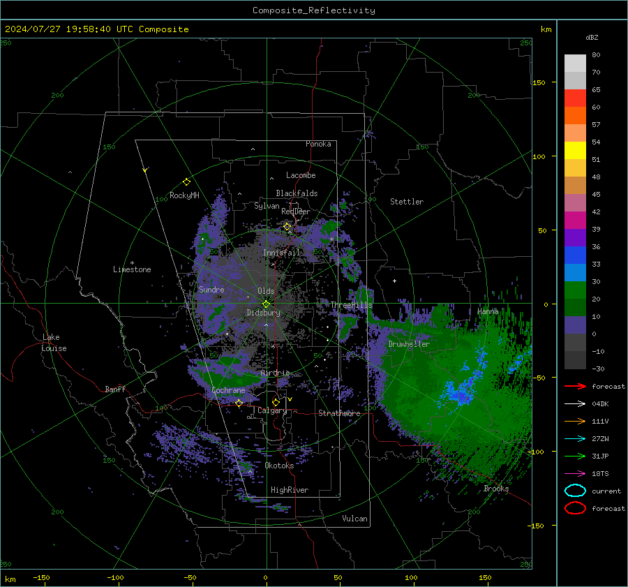
Task: Click the Ponoka map label
Action: click(318, 144)
